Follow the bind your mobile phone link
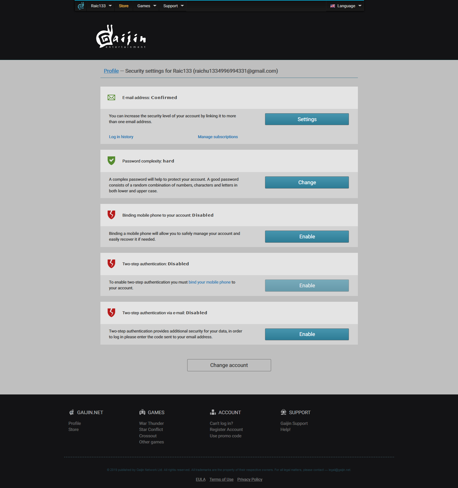458x488 pixels. [210, 282]
